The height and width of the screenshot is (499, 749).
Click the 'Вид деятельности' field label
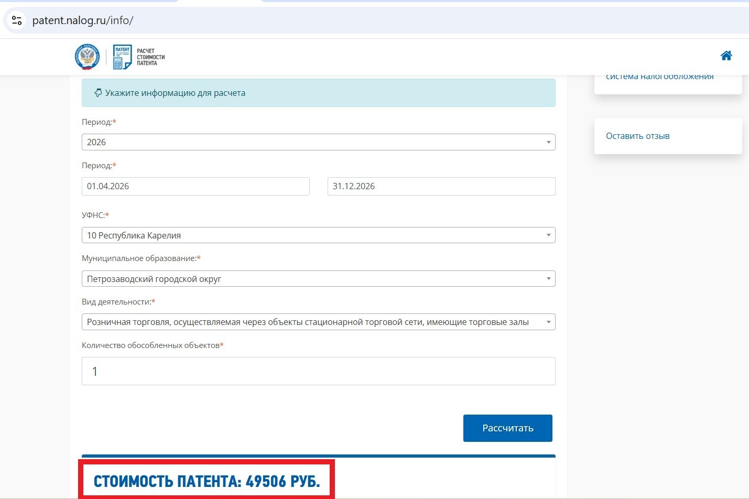point(116,302)
